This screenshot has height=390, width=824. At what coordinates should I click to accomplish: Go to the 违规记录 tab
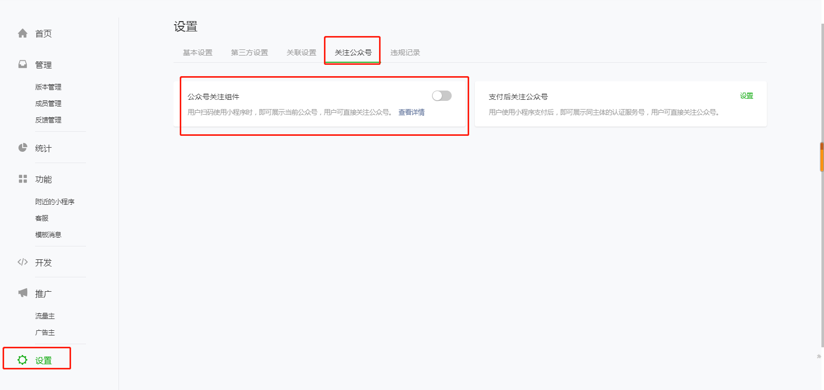405,52
